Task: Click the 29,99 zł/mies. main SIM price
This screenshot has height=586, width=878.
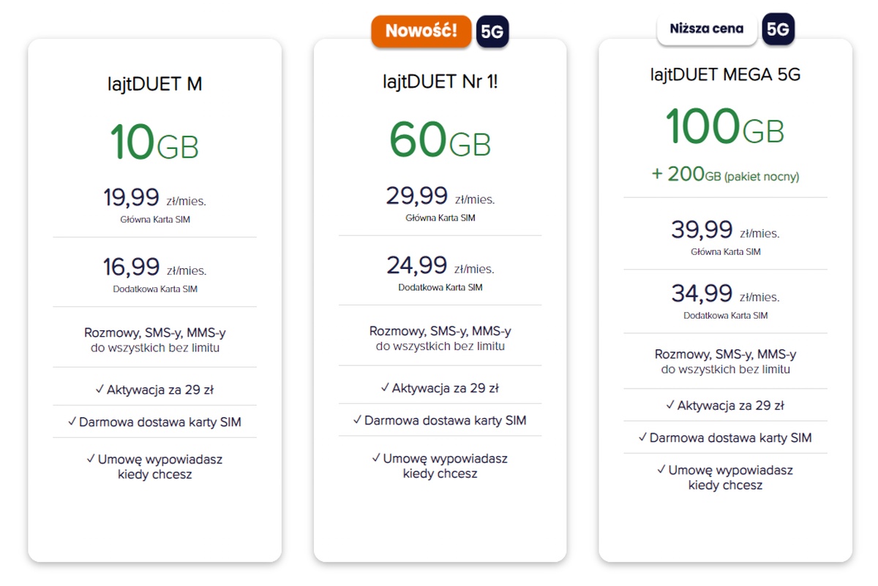Action: 440,197
